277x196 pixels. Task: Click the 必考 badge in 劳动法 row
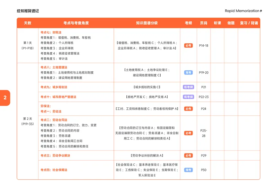pos(188,109)
